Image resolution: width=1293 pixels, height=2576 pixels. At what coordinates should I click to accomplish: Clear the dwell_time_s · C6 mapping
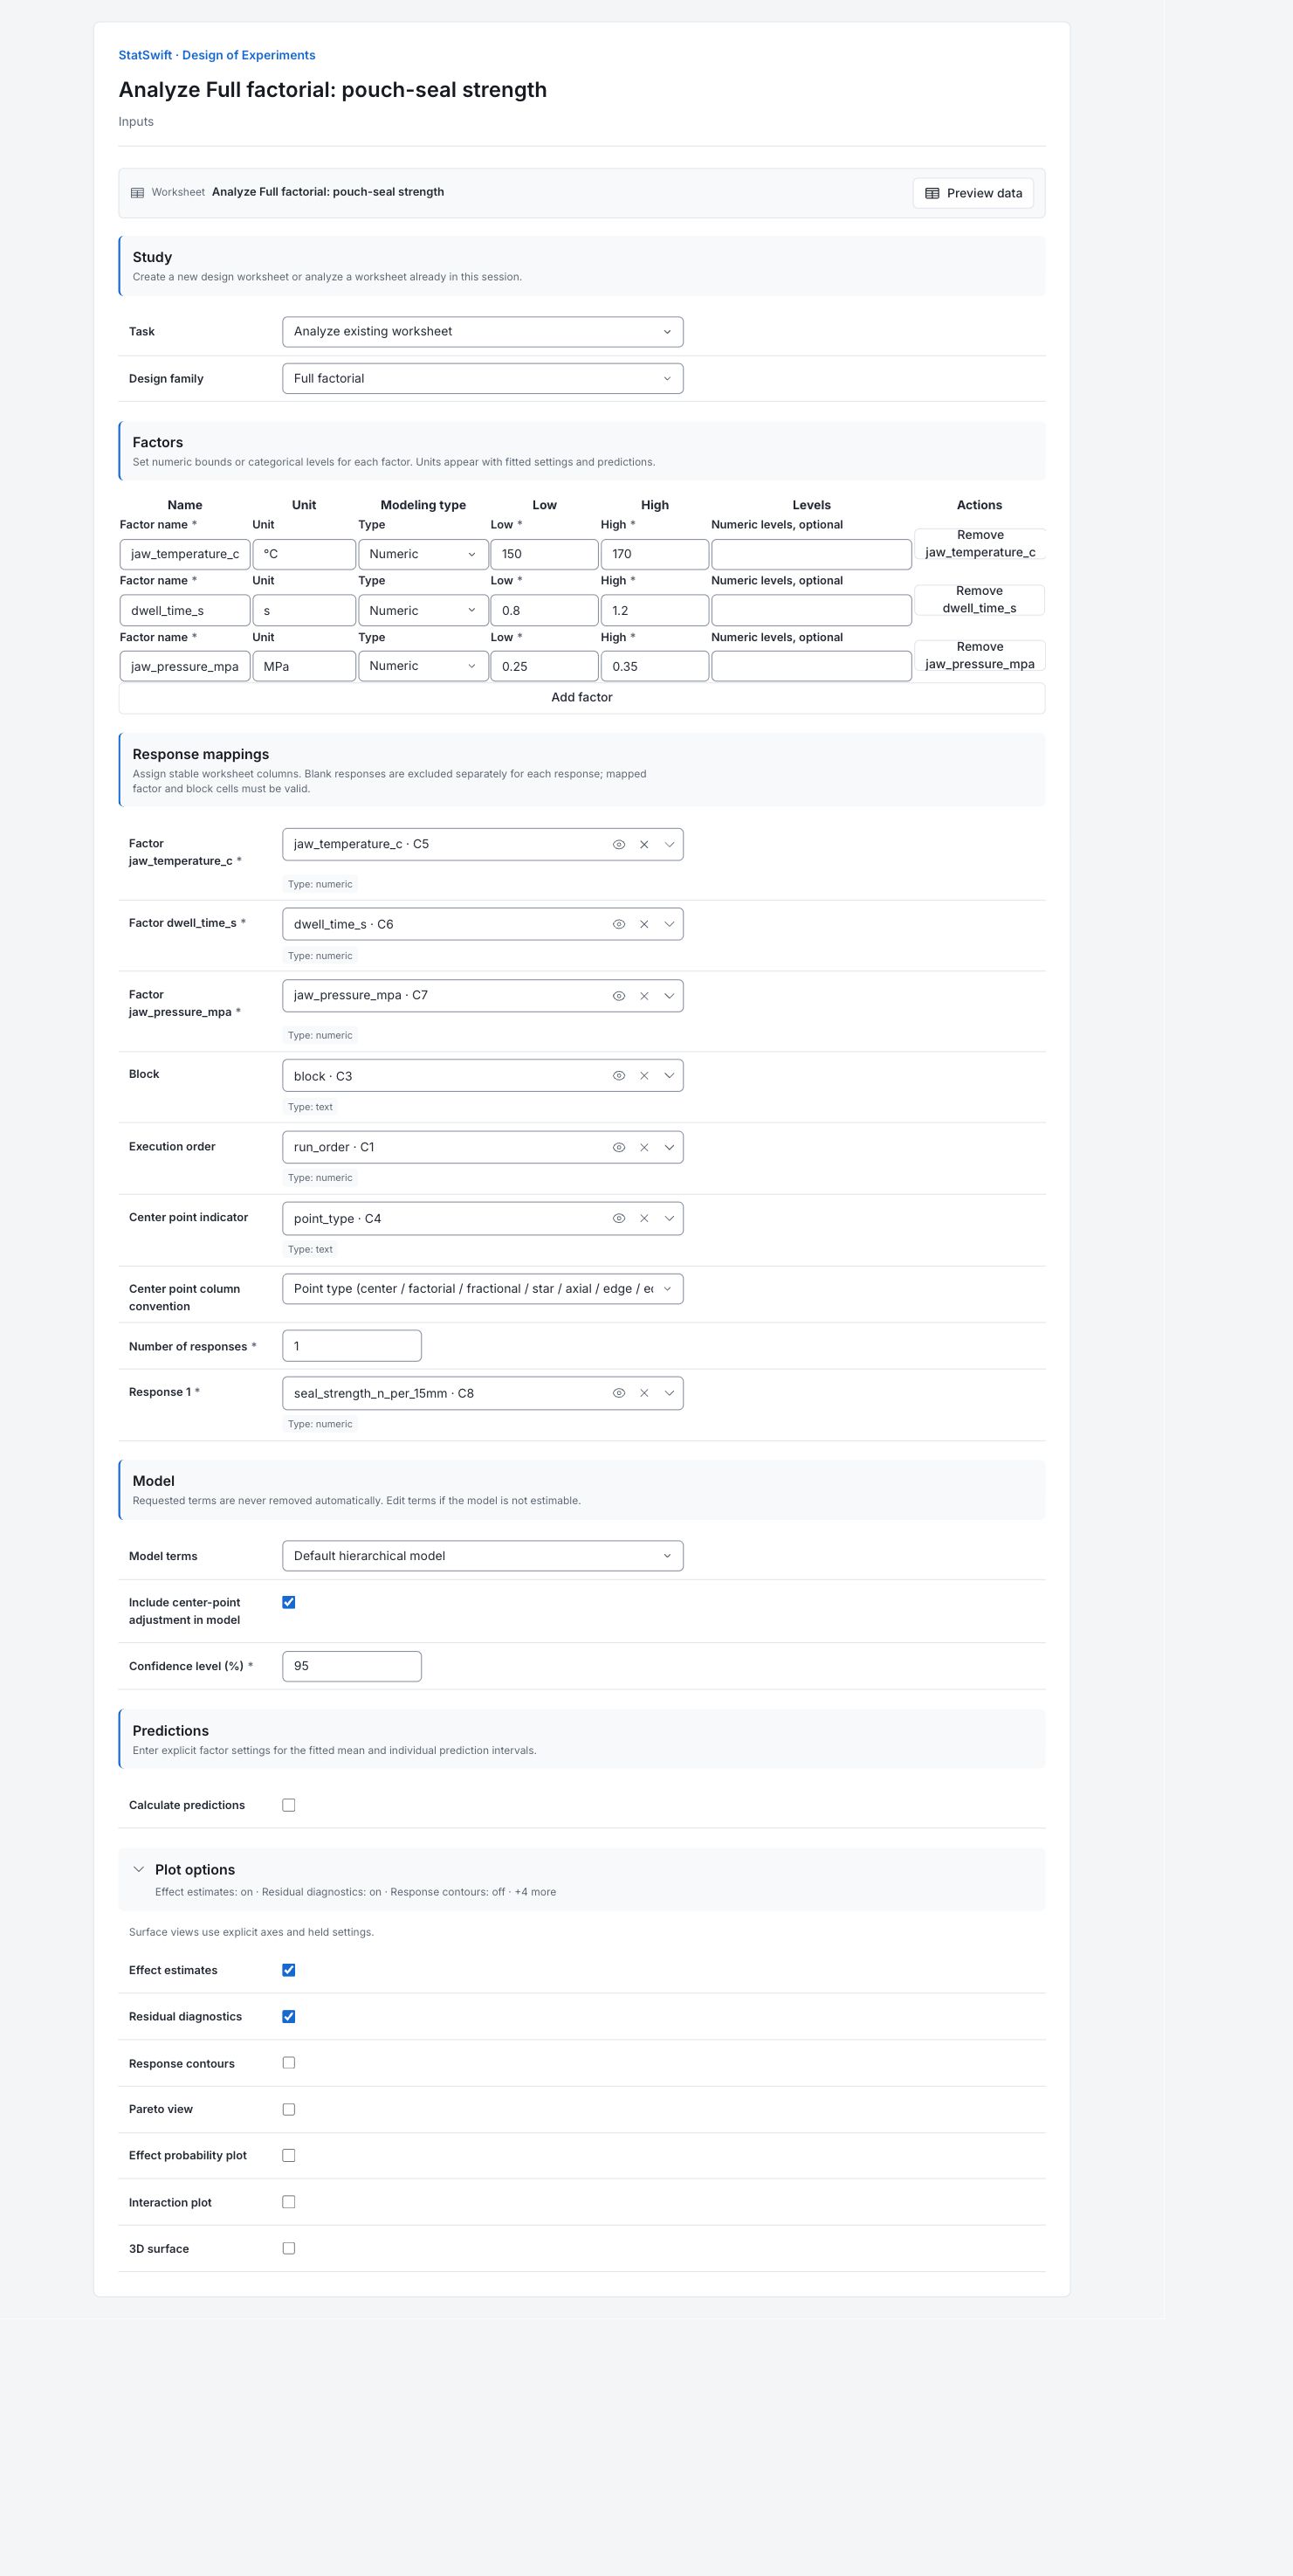(644, 925)
